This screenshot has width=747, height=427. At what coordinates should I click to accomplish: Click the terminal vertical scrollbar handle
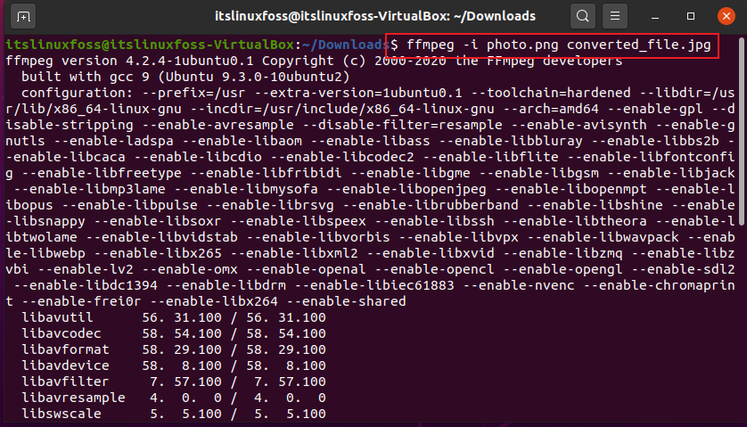tap(741, 131)
